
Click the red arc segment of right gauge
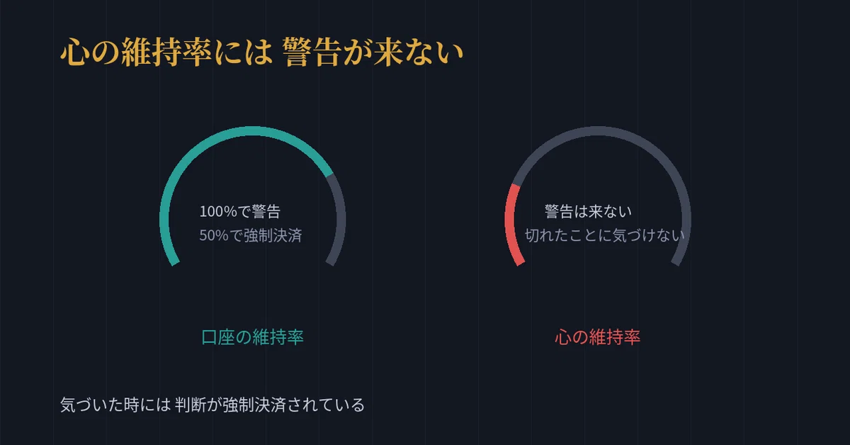click(512, 224)
